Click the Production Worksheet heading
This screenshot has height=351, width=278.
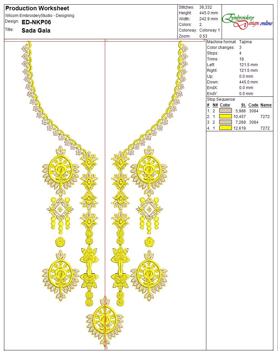click(x=37, y=8)
